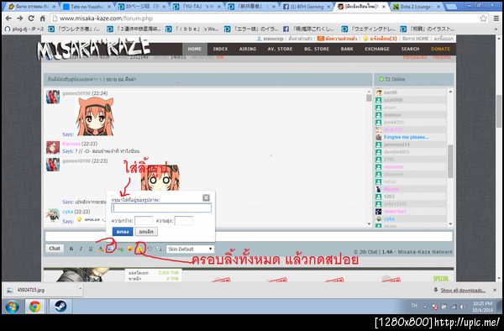Open private messages envelope link
Screen dimensions: 504x331
[x=337, y=39]
